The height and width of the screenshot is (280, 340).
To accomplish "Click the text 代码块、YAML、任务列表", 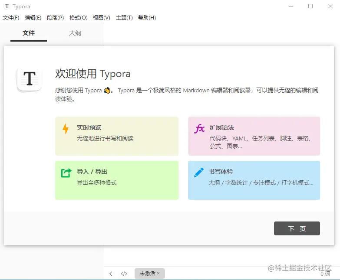I will click(x=242, y=138).
